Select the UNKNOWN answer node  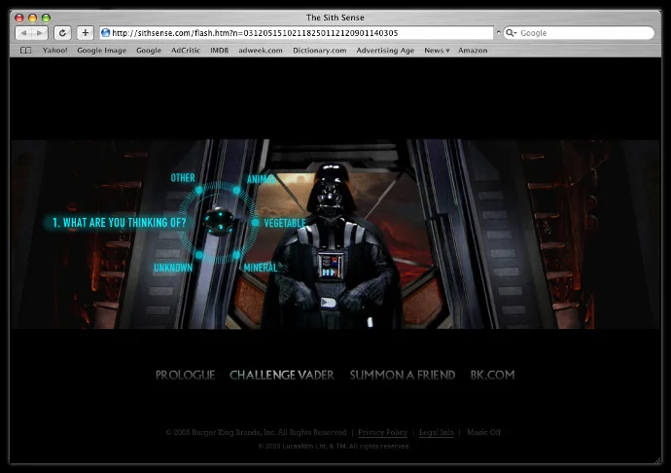(x=199, y=255)
